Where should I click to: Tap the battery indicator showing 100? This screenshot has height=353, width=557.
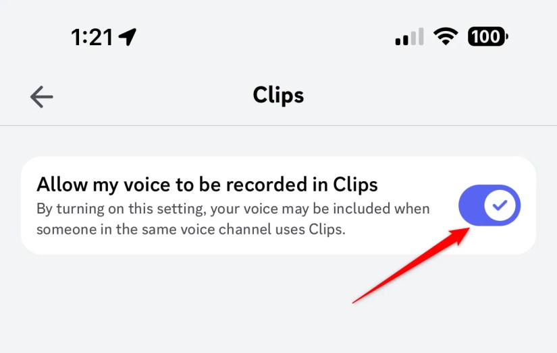pyautogui.click(x=487, y=36)
